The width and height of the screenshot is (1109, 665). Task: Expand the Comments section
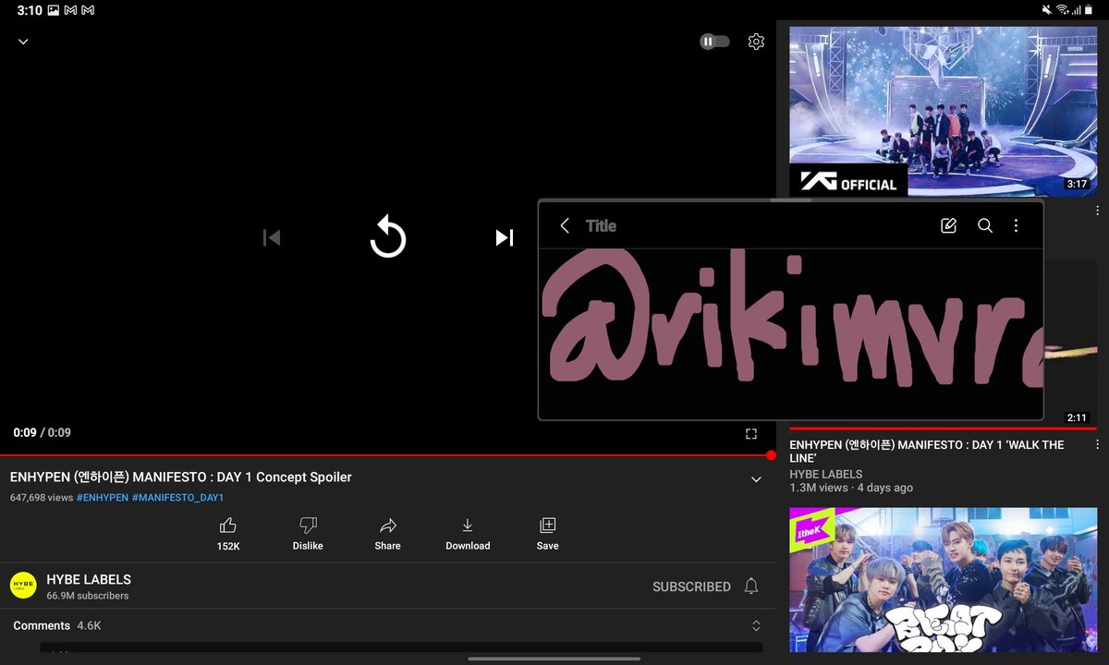pyautogui.click(x=756, y=625)
